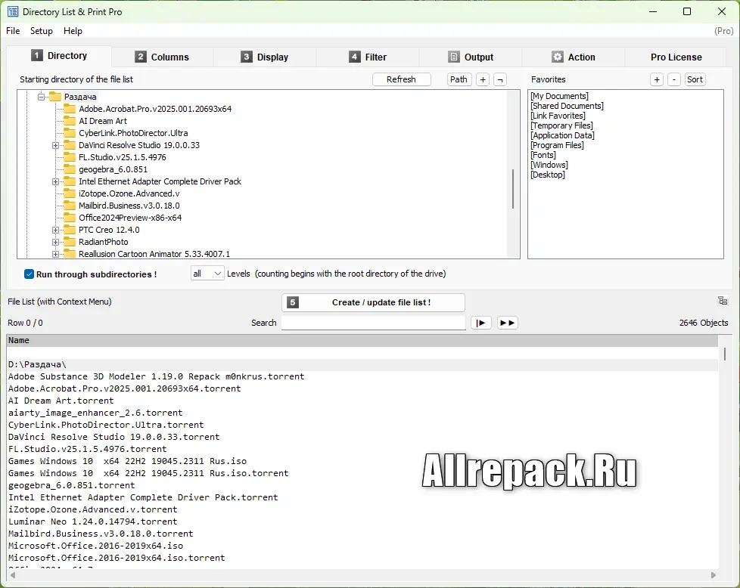Image resolution: width=740 pixels, height=588 pixels.
Task: Select [Windows] in Favorites
Action: (549, 165)
